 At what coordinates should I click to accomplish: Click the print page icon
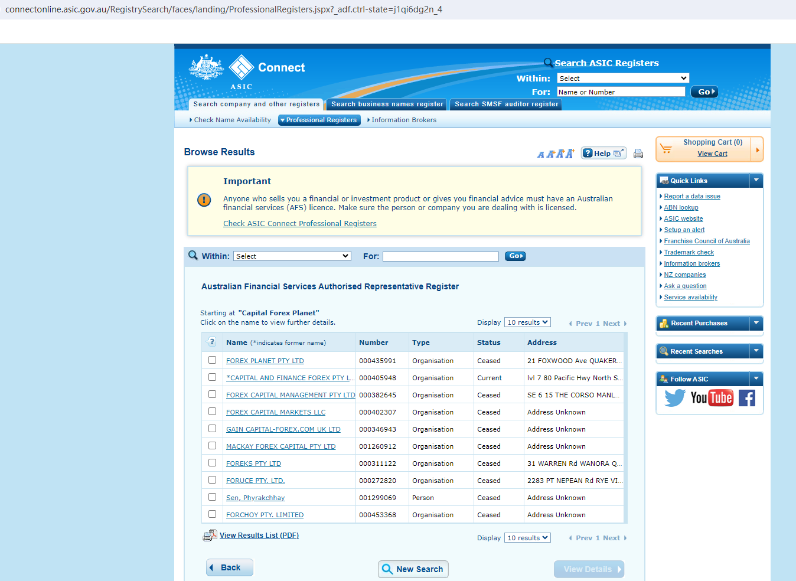(638, 154)
